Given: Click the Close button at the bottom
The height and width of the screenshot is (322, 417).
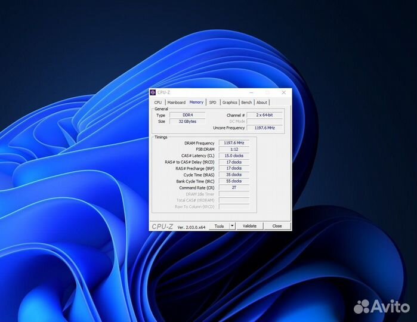Looking at the screenshot, I should [277, 226].
